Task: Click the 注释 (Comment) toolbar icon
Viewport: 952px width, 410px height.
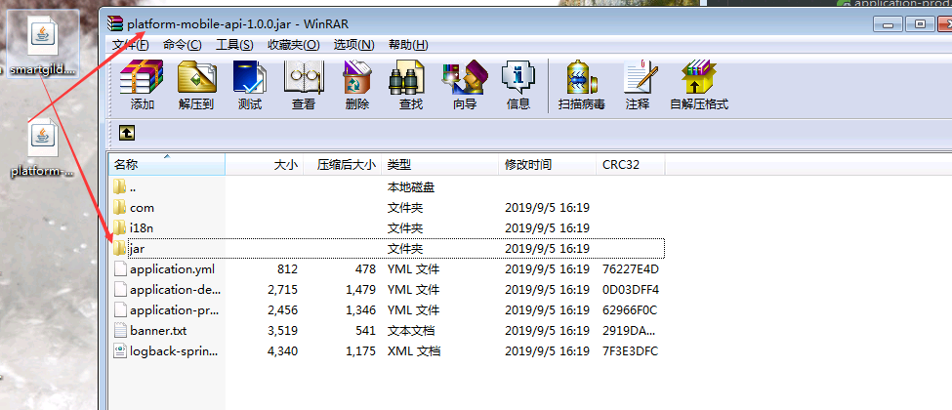Action: pyautogui.click(x=639, y=78)
